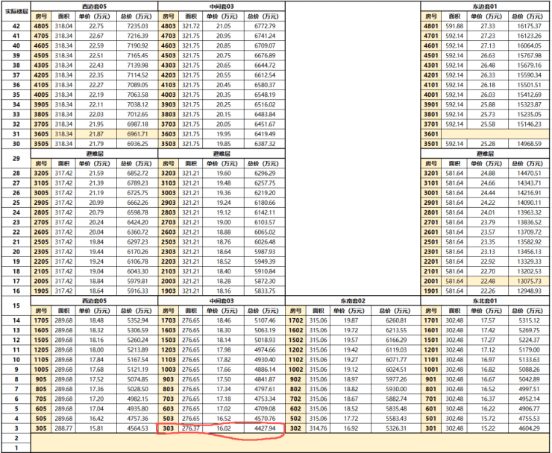552x453 pixels.
Task: Click room number cell 303
Action: 169,428
